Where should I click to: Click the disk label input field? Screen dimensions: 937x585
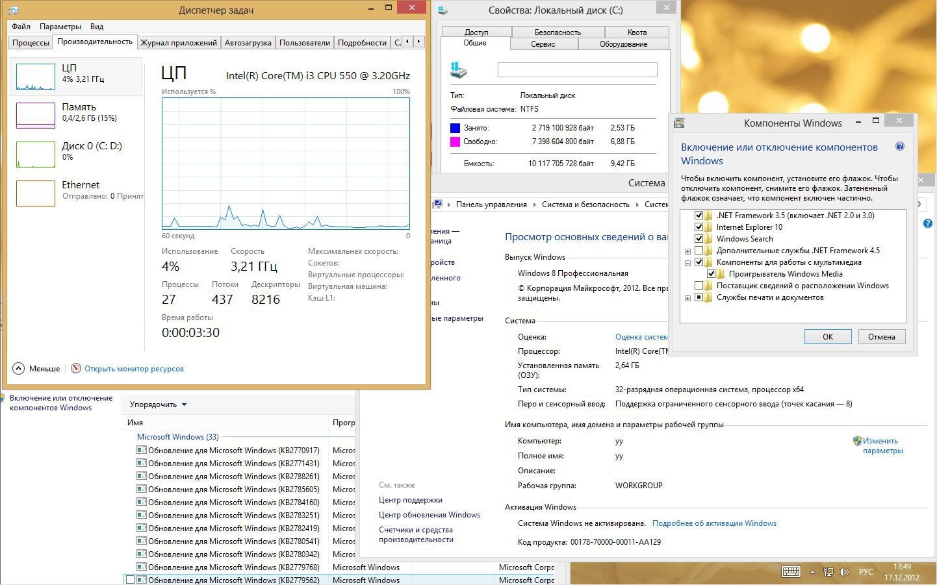coord(577,69)
